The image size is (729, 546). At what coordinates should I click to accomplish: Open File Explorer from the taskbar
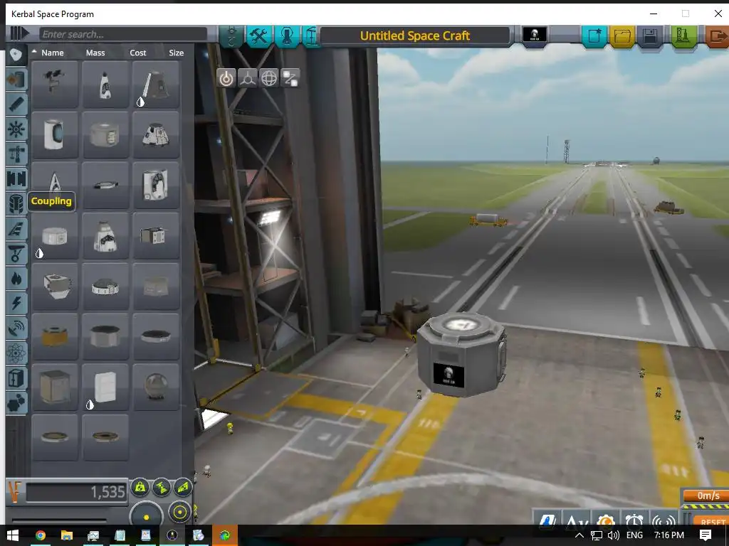(x=66, y=535)
